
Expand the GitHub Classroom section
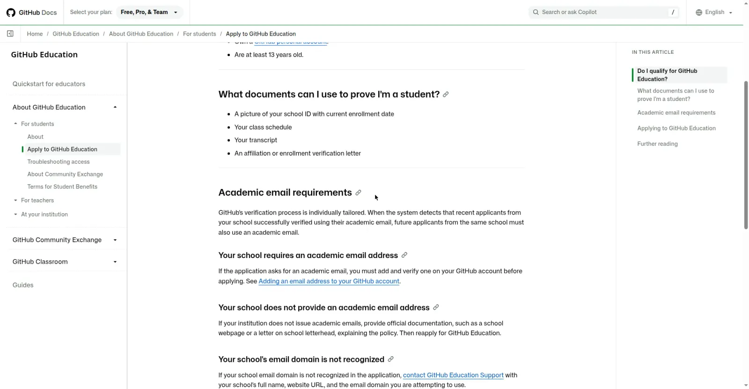pyautogui.click(x=115, y=262)
